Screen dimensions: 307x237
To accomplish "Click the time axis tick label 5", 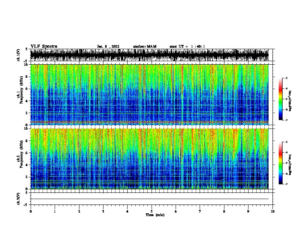I will 152,211.
